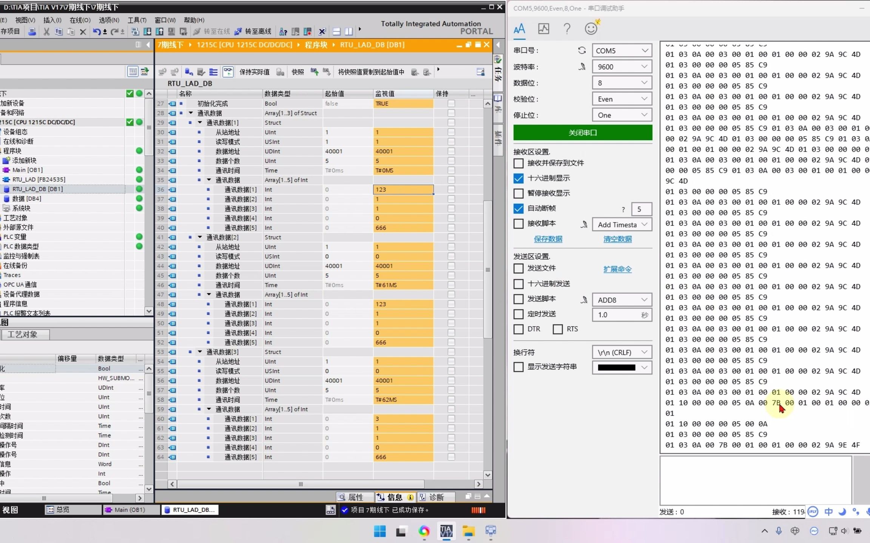Check the DTR checkbox
870x543 pixels.
(518, 329)
